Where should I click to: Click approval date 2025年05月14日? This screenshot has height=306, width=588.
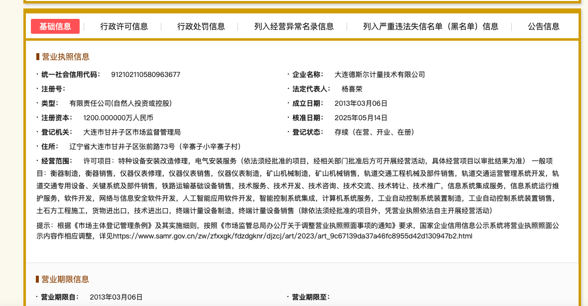pyautogui.click(x=361, y=118)
